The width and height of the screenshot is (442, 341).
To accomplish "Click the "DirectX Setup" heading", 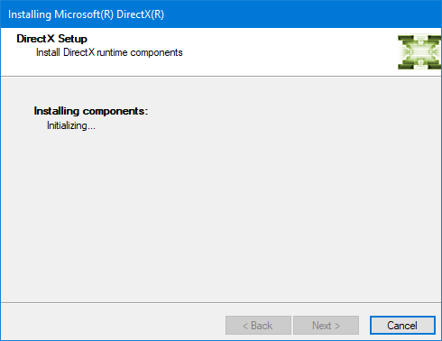I will coord(51,39).
